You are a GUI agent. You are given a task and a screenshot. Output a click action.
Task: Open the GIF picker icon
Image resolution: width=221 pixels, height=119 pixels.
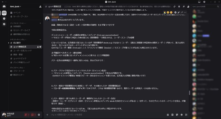(x=172, y=115)
